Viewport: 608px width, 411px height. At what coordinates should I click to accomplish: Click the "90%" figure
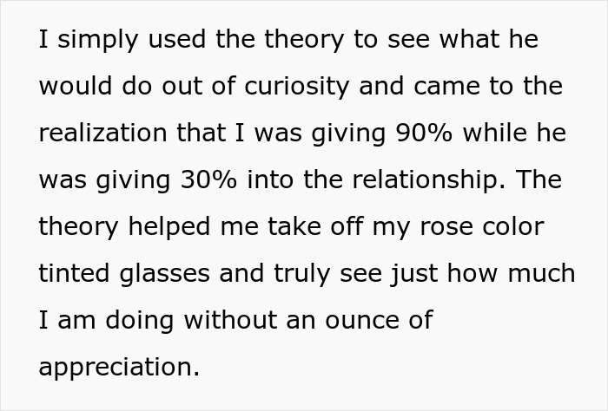click(424, 133)
